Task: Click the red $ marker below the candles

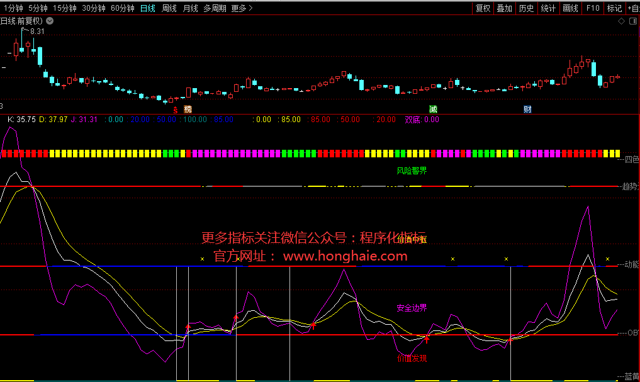Action: click(x=176, y=110)
